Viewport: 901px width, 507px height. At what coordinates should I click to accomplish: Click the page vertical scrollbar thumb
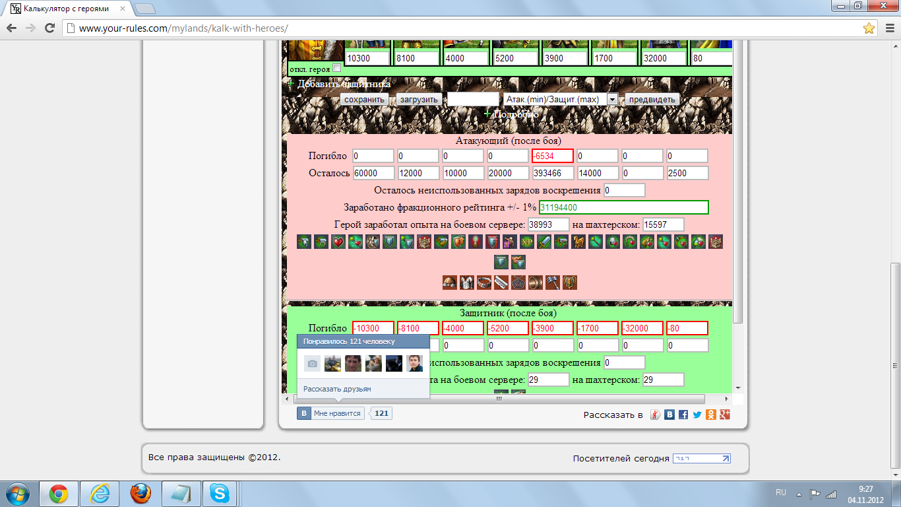pyautogui.click(x=895, y=366)
